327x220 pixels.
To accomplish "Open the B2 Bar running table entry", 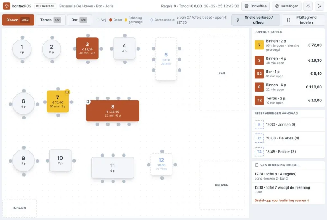I will point(288,74).
